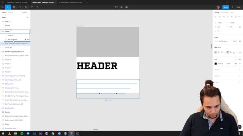Expand the Events frame layer
The image size is (243, 136).
(1, 112)
